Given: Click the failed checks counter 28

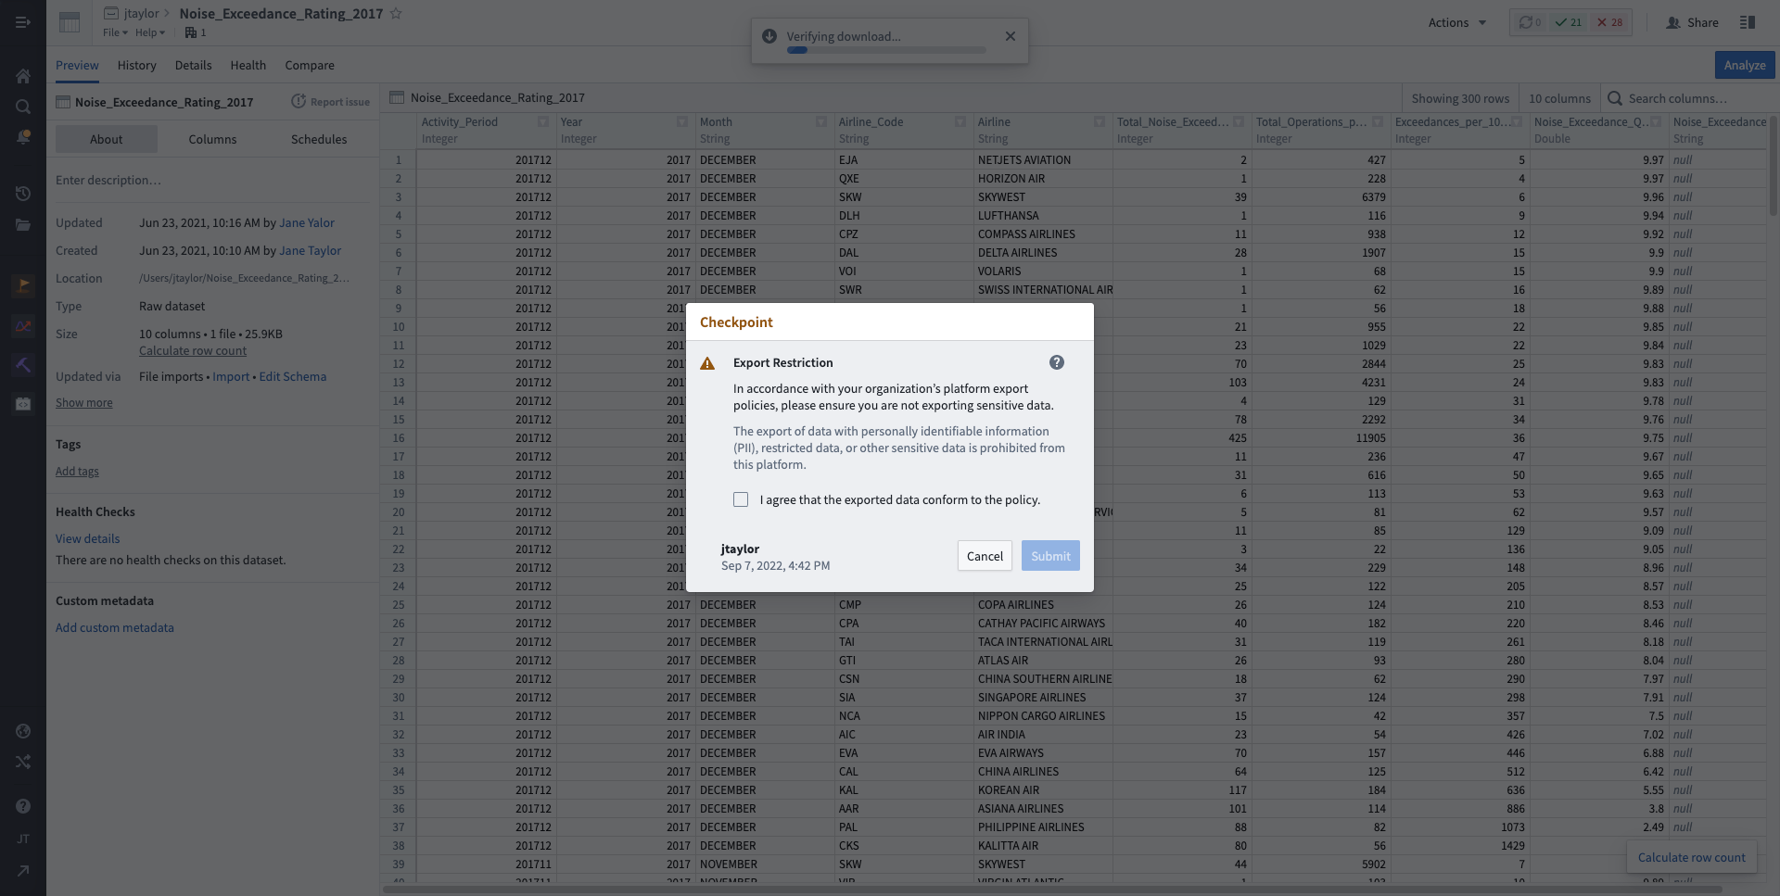Looking at the screenshot, I should click(1610, 22).
